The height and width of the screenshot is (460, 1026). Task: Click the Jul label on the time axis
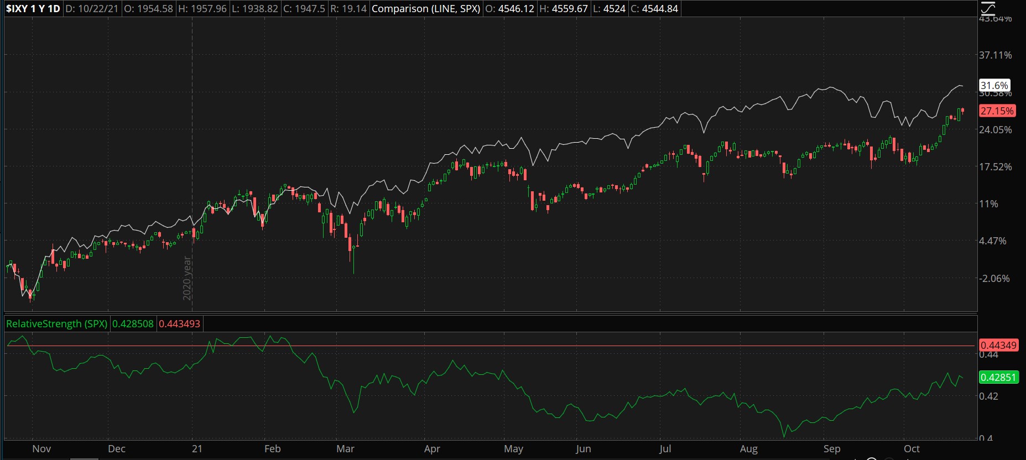pyautogui.click(x=665, y=449)
